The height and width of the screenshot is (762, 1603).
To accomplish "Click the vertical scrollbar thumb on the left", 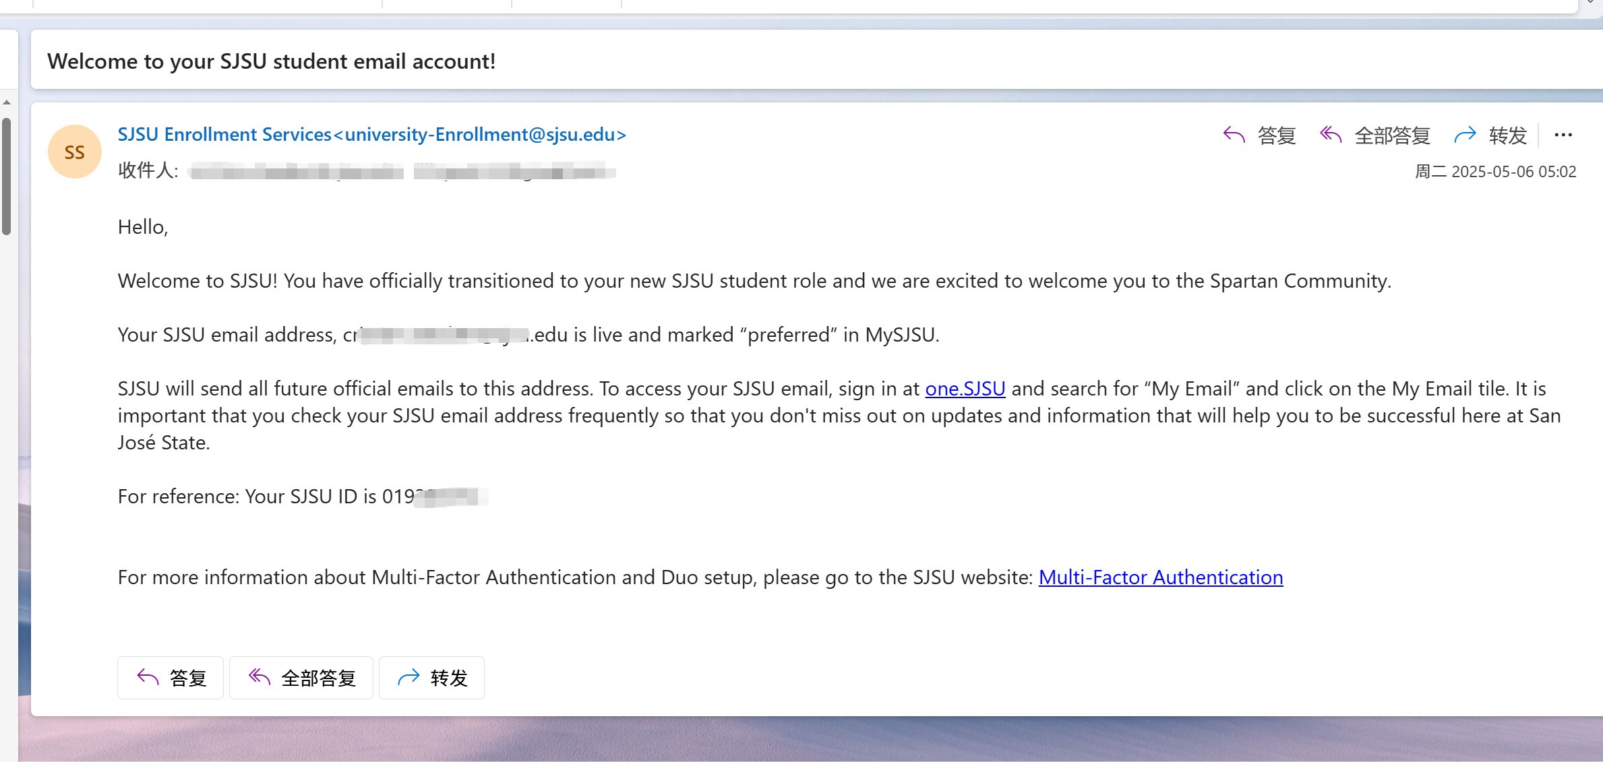I will tap(7, 175).
